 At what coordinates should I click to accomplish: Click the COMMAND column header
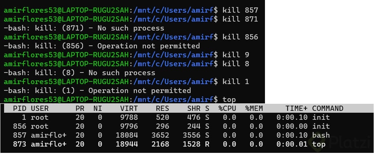pos(327,109)
